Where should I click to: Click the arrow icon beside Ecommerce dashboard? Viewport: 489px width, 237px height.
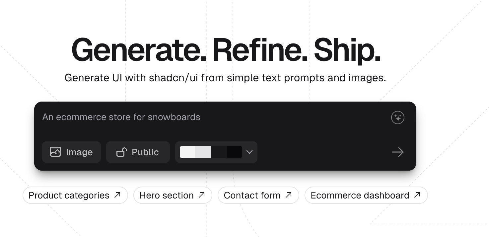pos(417,195)
